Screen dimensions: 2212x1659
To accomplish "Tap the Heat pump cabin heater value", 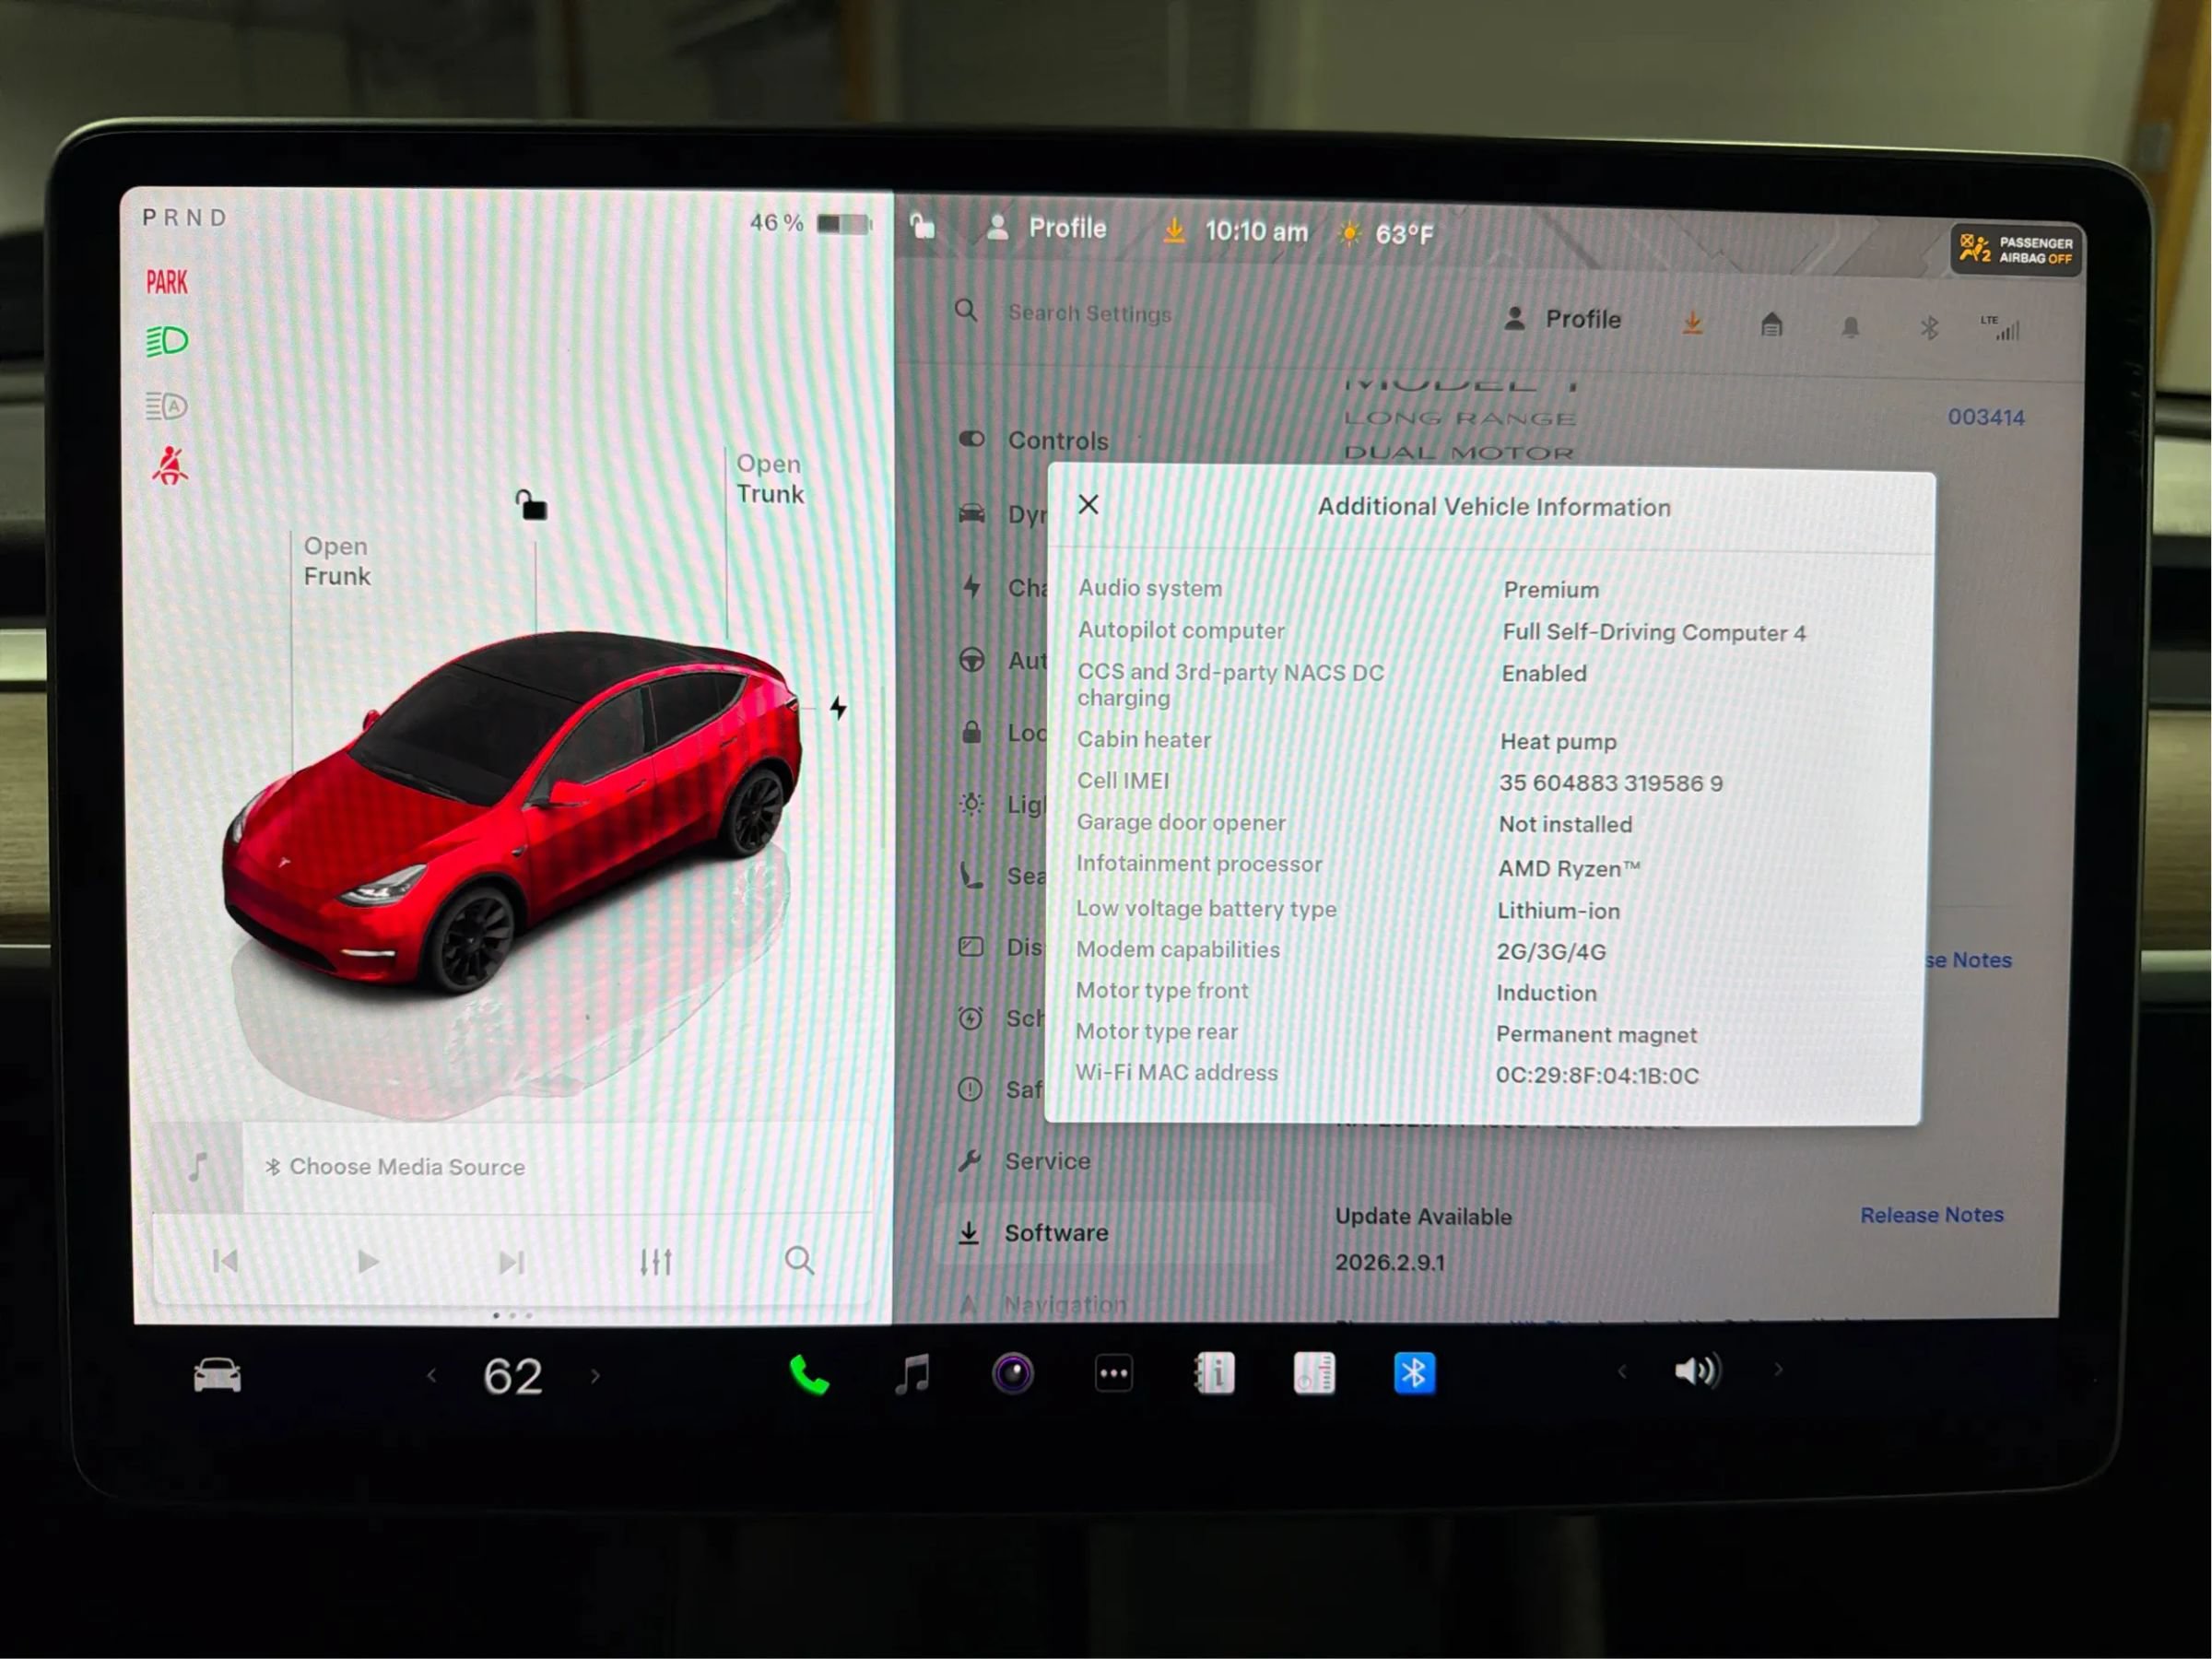I will [x=1558, y=742].
